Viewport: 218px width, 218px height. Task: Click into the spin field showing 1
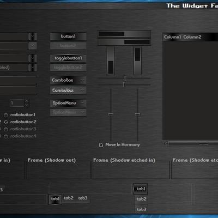click(16, 103)
